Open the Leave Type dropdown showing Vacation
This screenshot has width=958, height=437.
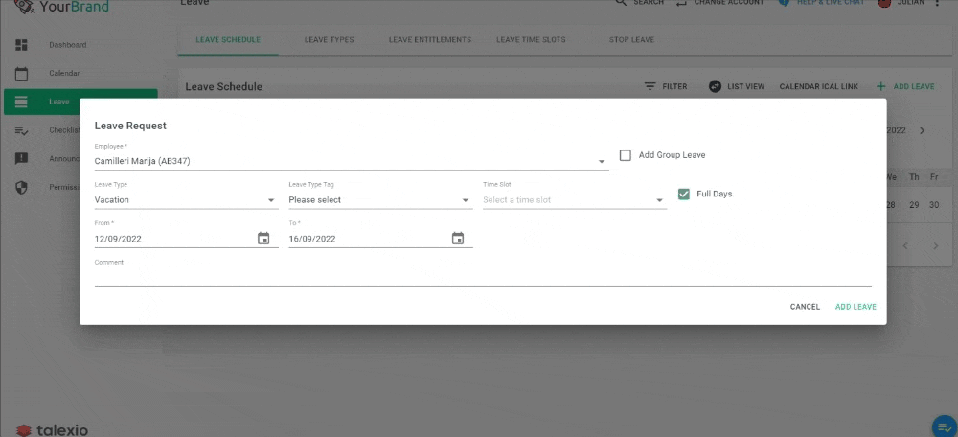[187, 200]
